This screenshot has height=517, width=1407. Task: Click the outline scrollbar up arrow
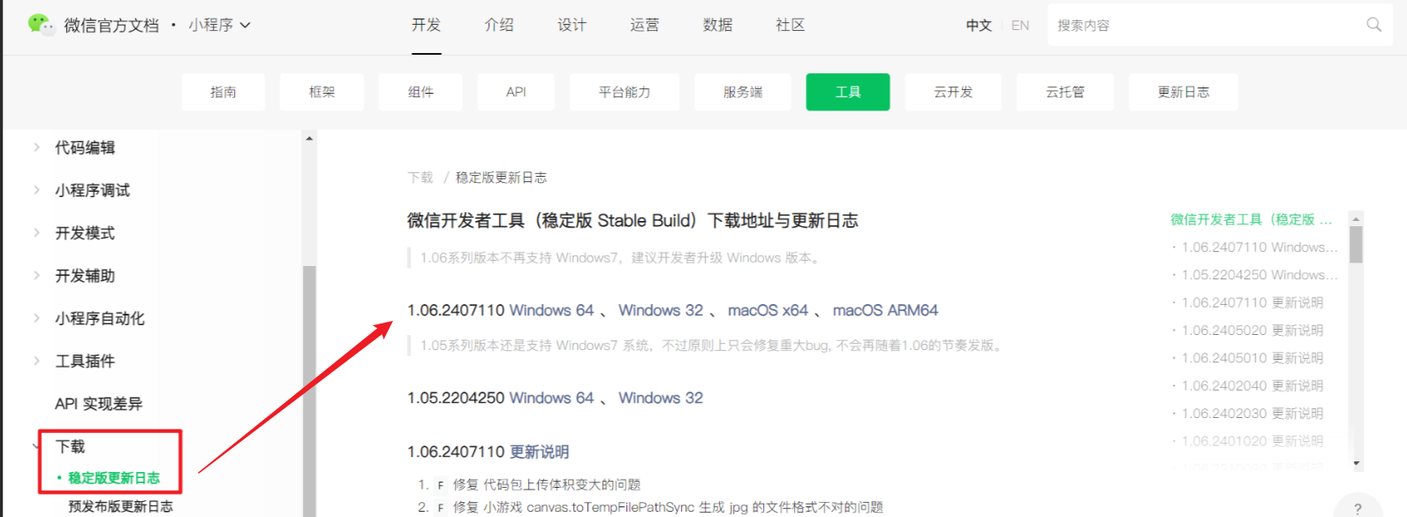point(1357,218)
